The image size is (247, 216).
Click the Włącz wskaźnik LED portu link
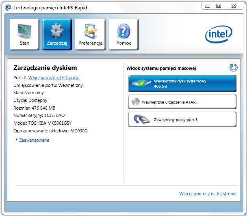54,78
